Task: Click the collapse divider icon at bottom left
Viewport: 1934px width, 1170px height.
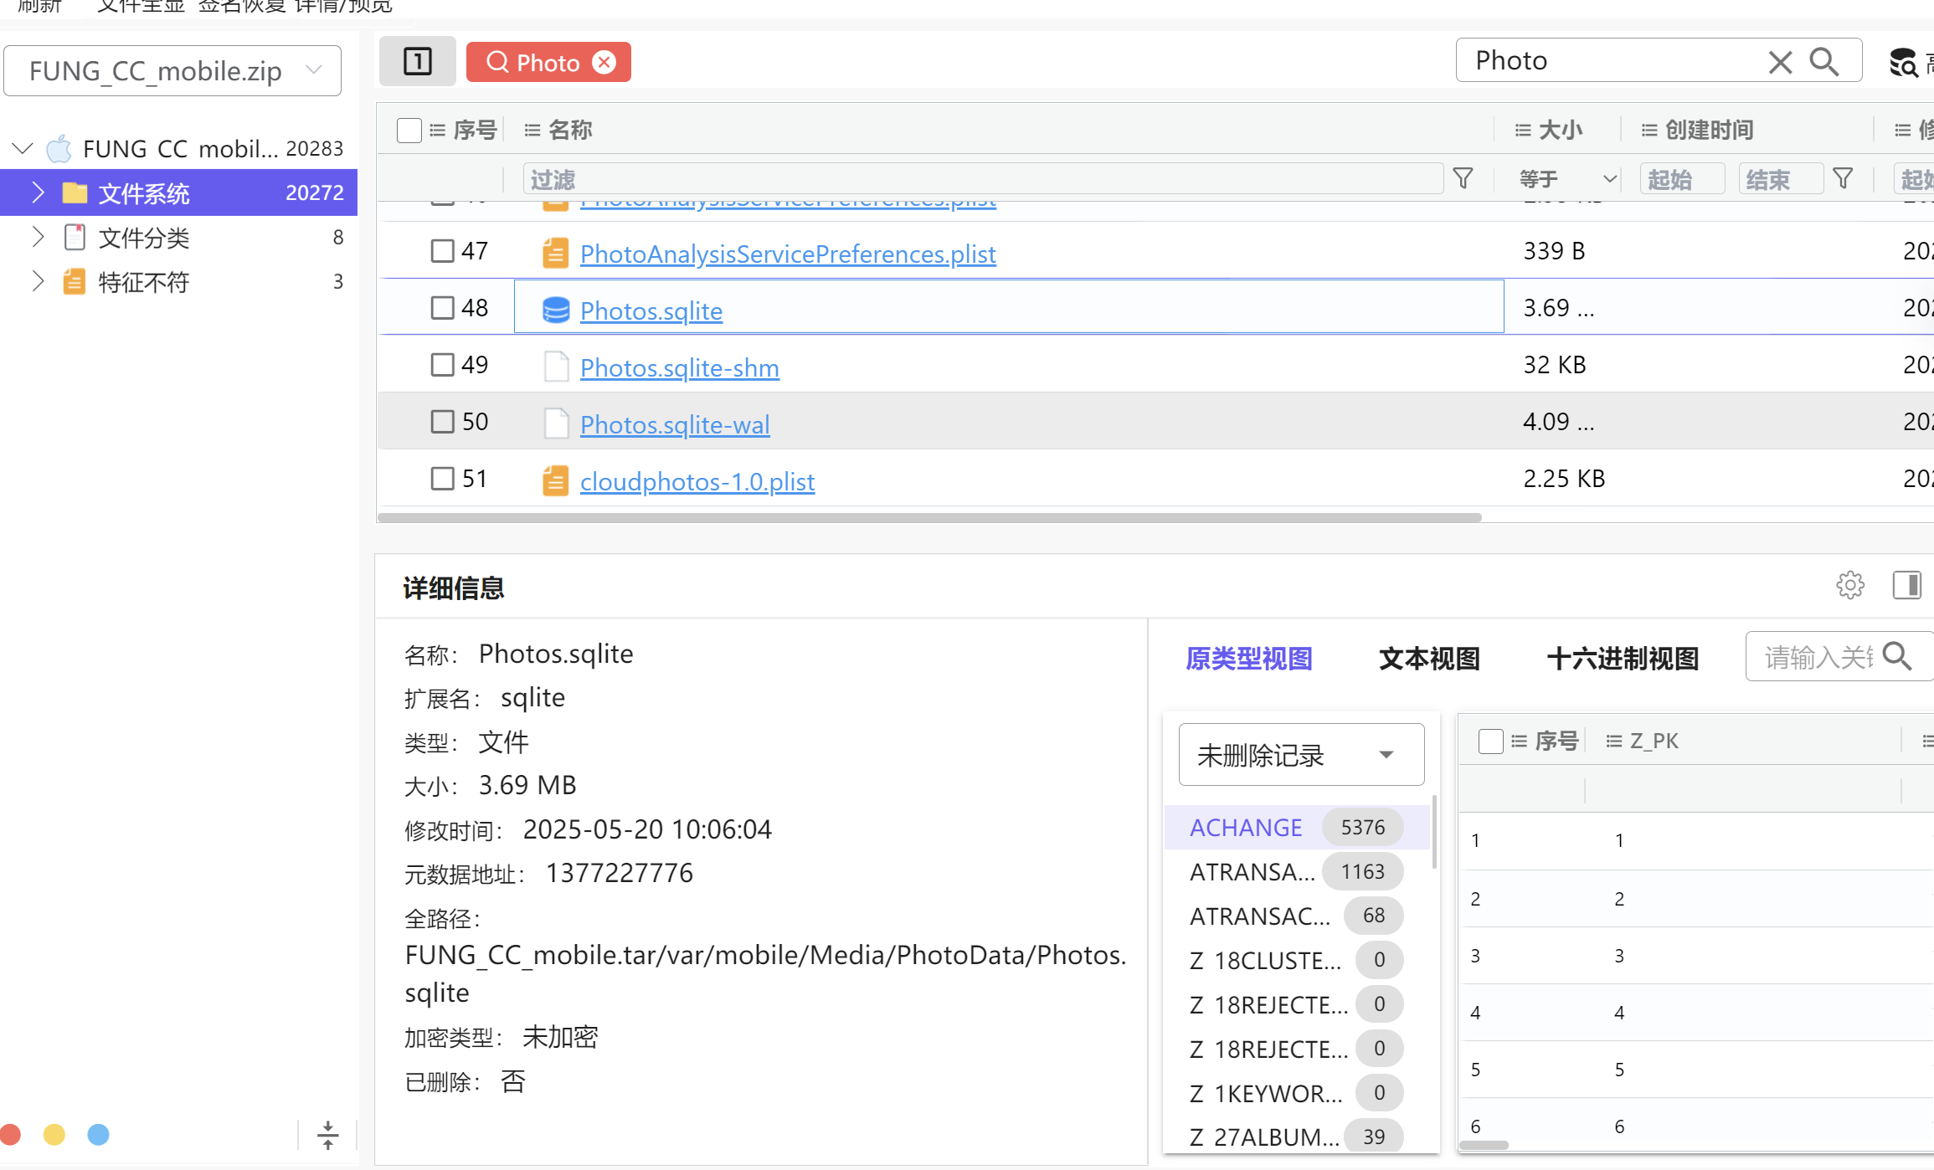Action: coord(327,1135)
